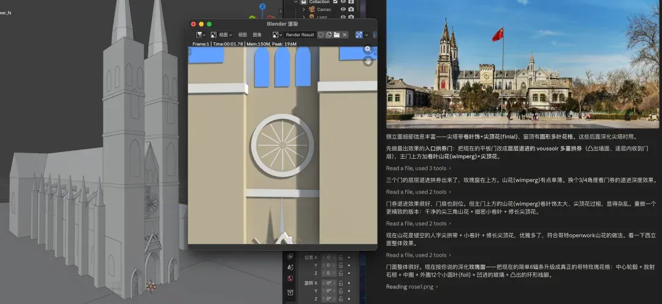Toggle the Collection exclude checkbox
Viewport: 662px width, 304px height.
click(x=336, y=2)
